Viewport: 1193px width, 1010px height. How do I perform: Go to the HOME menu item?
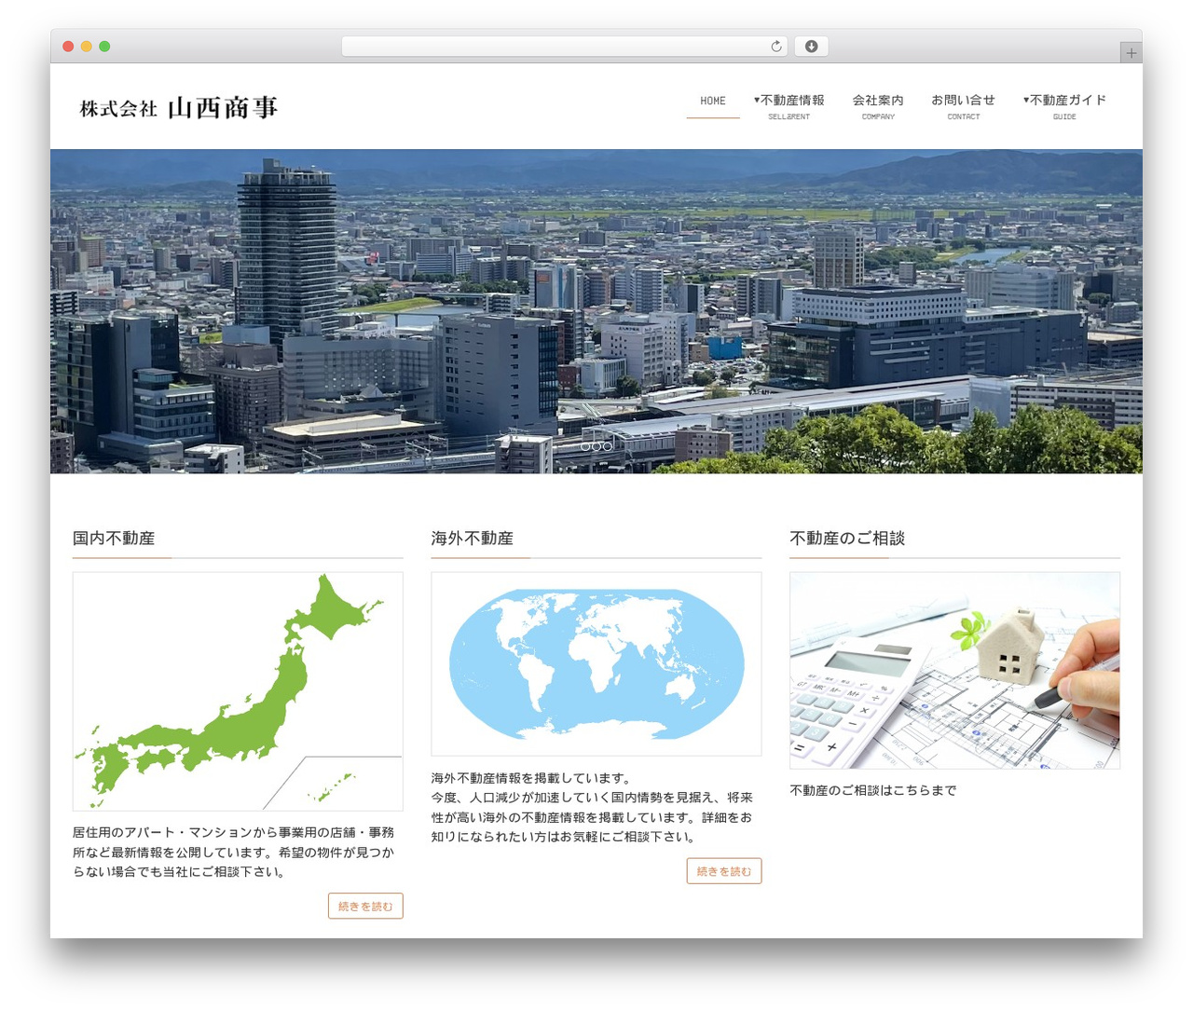pos(713,102)
